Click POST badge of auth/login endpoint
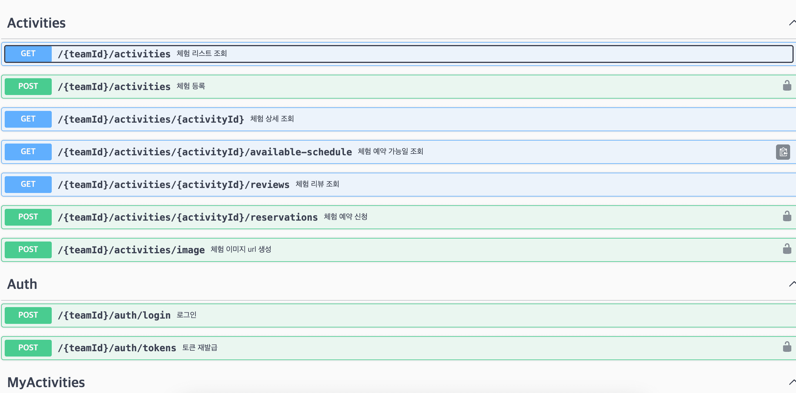Image resolution: width=796 pixels, height=393 pixels. coord(28,315)
